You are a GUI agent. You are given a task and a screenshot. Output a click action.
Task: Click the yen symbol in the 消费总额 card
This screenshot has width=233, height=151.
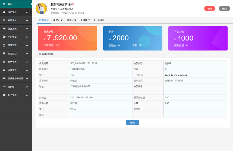tap(45, 39)
